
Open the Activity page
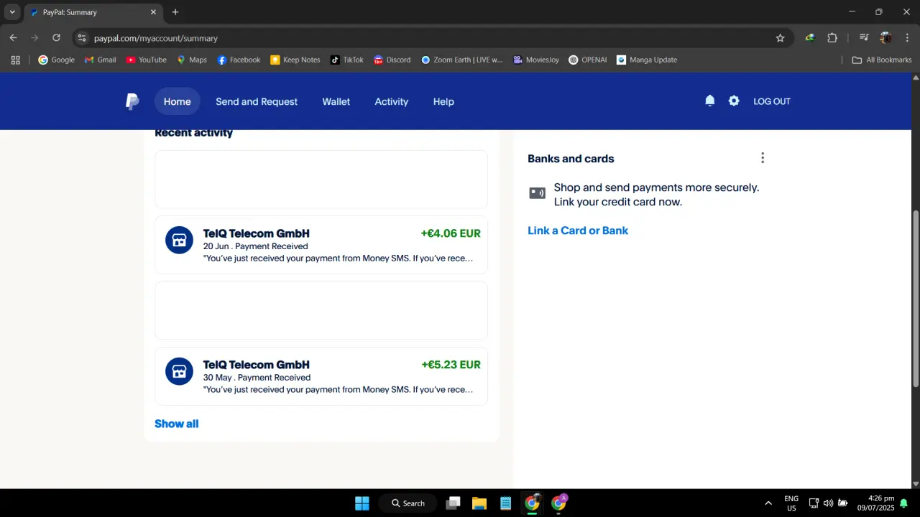[x=392, y=101]
